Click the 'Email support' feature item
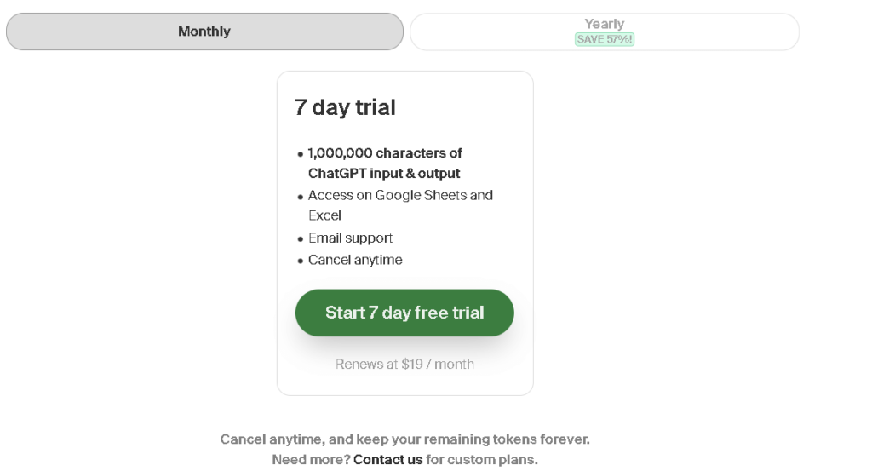The width and height of the screenshot is (872, 471). tap(350, 238)
